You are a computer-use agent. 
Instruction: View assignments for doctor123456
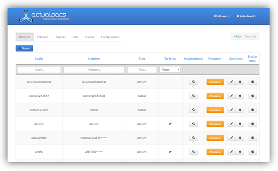coord(194,110)
